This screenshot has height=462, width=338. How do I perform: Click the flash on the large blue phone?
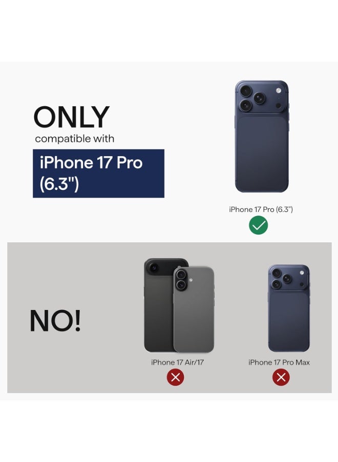click(x=278, y=90)
